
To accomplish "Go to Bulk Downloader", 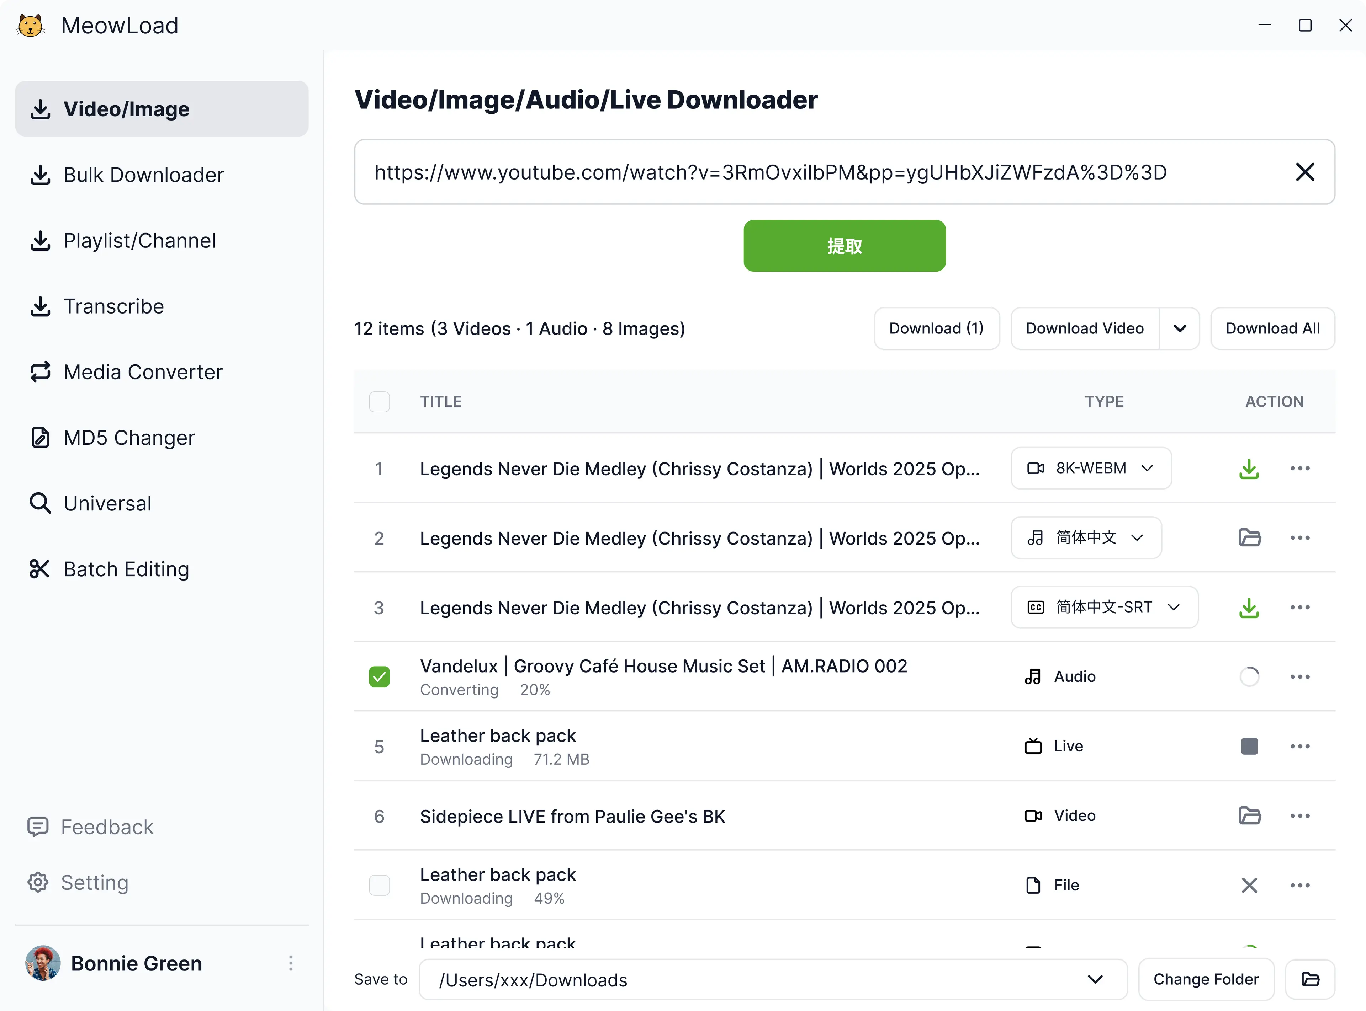I will [162, 175].
